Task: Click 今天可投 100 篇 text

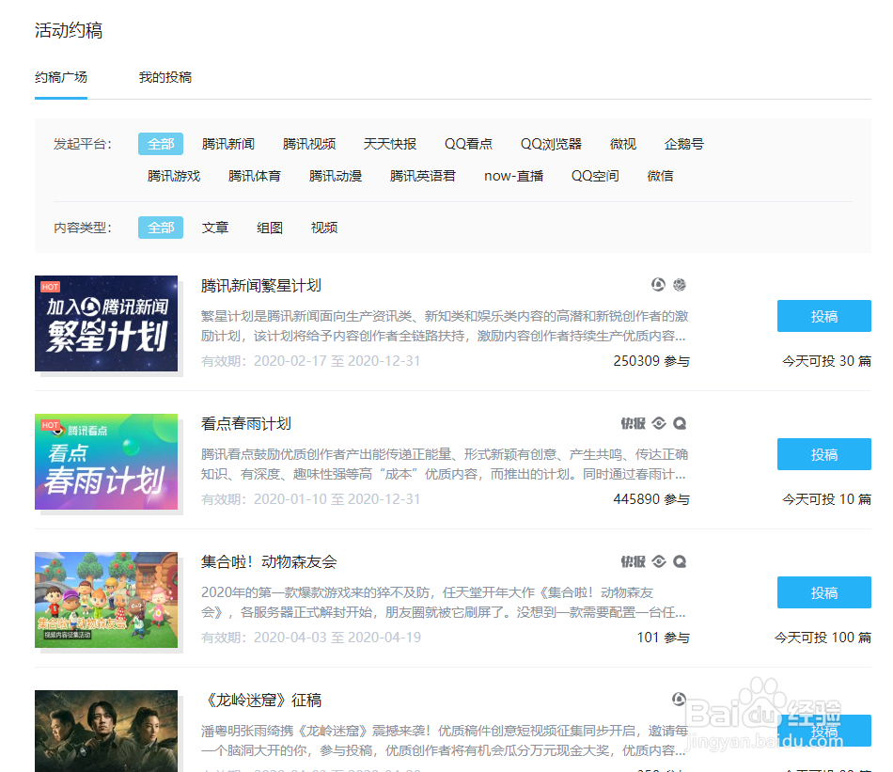Action: [822, 638]
